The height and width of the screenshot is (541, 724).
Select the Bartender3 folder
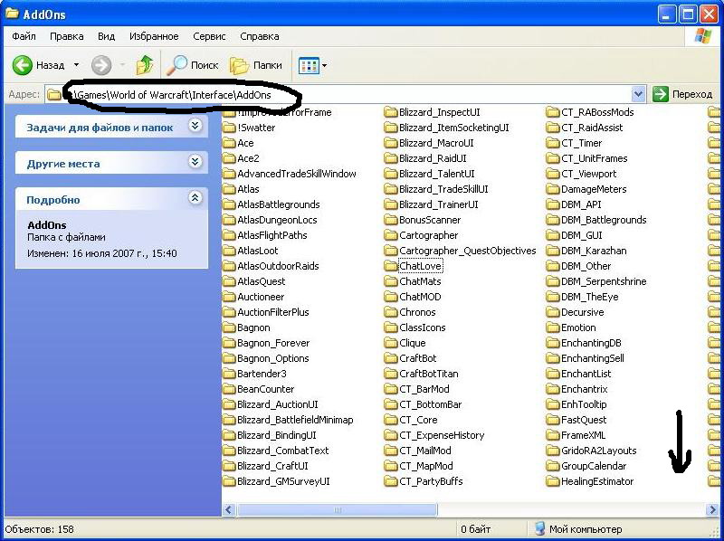pyautogui.click(x=254, y=374)
